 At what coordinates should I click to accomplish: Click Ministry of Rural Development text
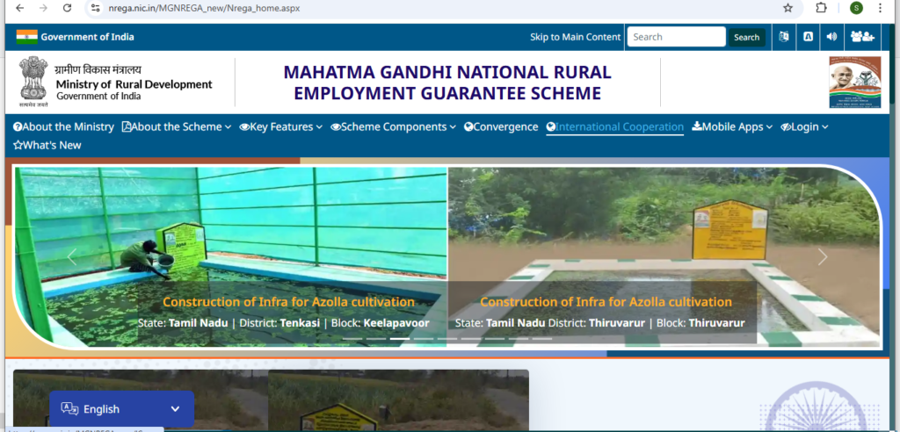click(x=134, y=84)
